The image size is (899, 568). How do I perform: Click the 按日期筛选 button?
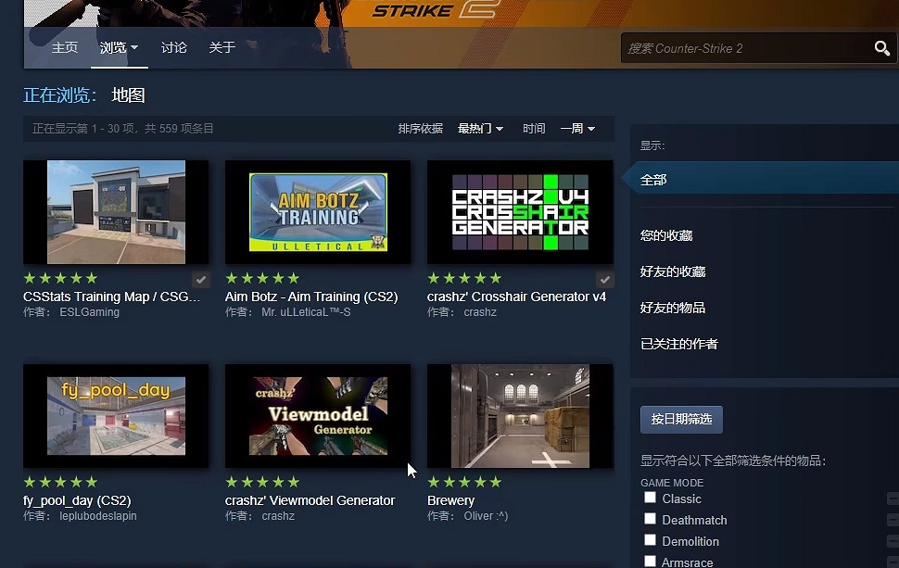pos(681,419)
